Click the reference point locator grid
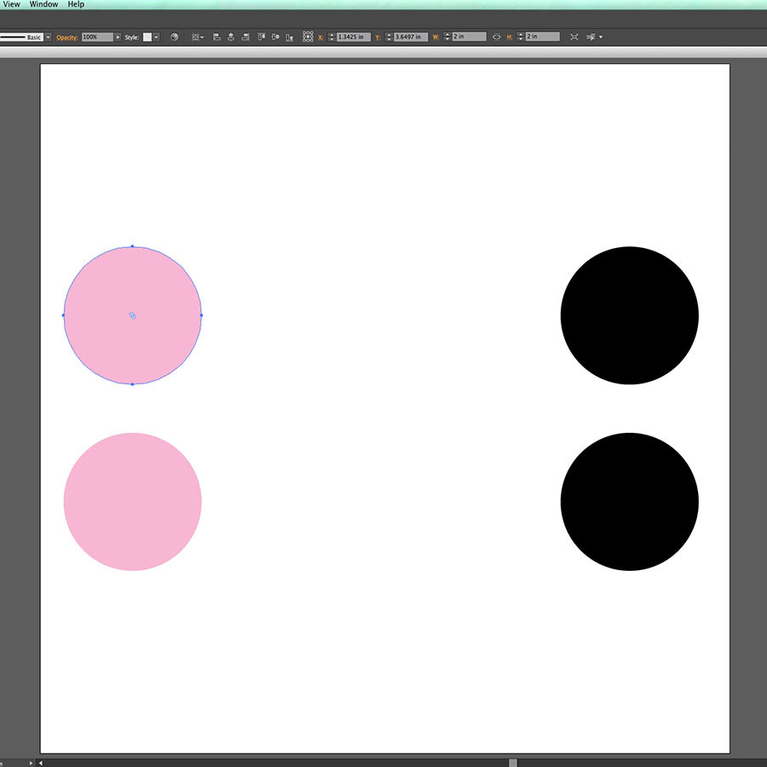 [308, 37]
